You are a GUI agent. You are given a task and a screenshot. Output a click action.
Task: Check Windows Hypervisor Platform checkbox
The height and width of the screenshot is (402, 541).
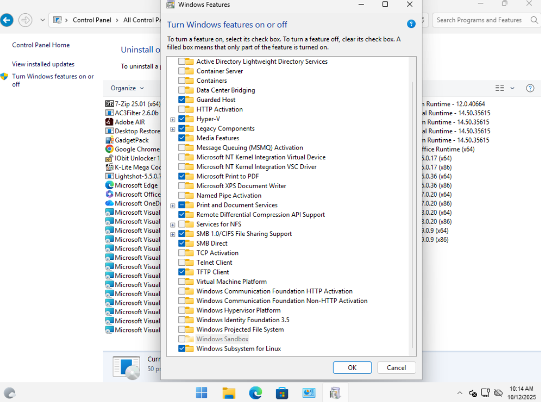[x=182, y=310]
